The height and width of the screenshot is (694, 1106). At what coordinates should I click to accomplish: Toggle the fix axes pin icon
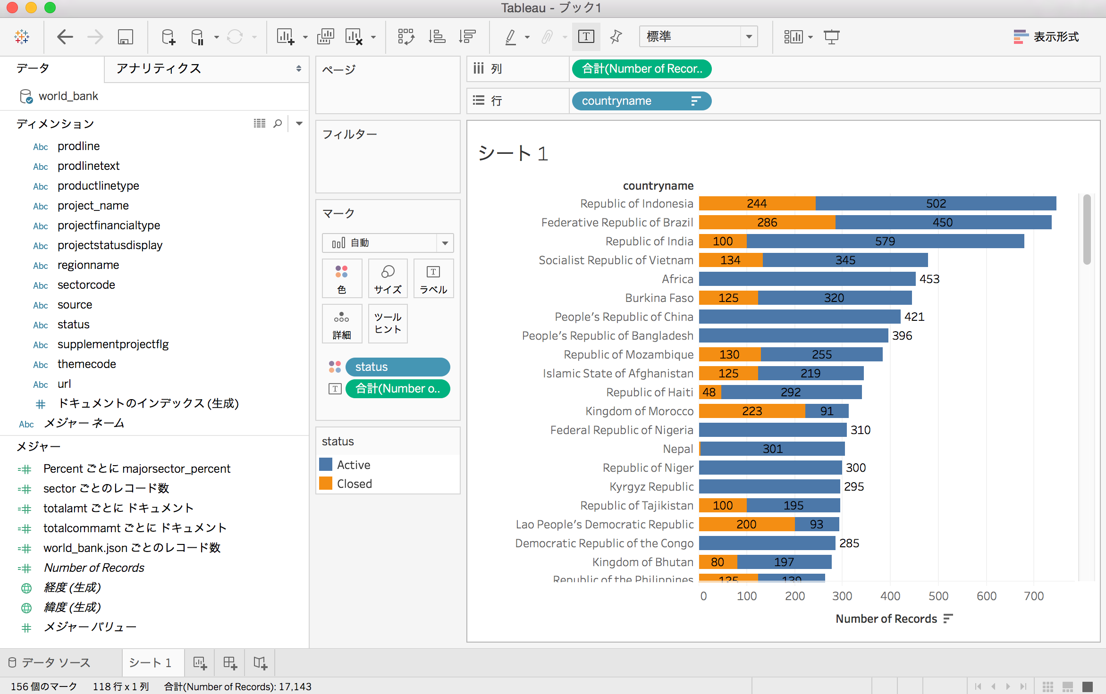click(615, 36)
